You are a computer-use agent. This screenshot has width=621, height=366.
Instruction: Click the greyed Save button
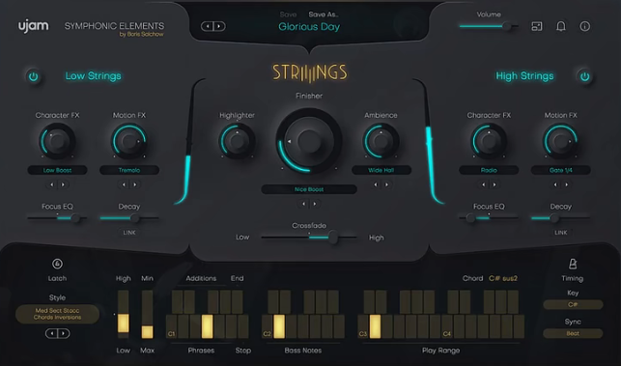tap(288, 14)
